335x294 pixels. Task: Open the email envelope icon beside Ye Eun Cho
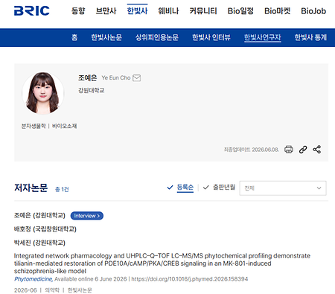(137, 78)
